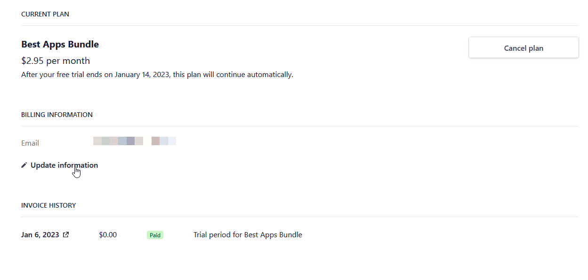Click the pencil edit icon
This screenshot has width=588, height=280.
[24, 165]
